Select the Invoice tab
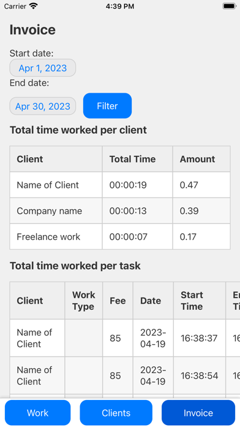This screenshot has height=427, width=240. 198,413
